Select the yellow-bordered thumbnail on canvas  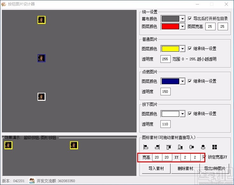[x=41, y=20]
